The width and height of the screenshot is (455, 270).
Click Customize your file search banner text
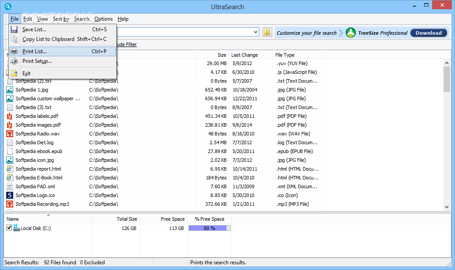coord(307,33)
